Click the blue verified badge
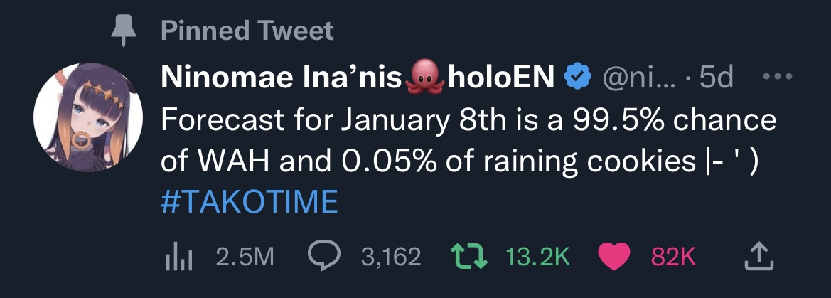The width and height of the screenshot is (831, 298). tap(578, 78)
